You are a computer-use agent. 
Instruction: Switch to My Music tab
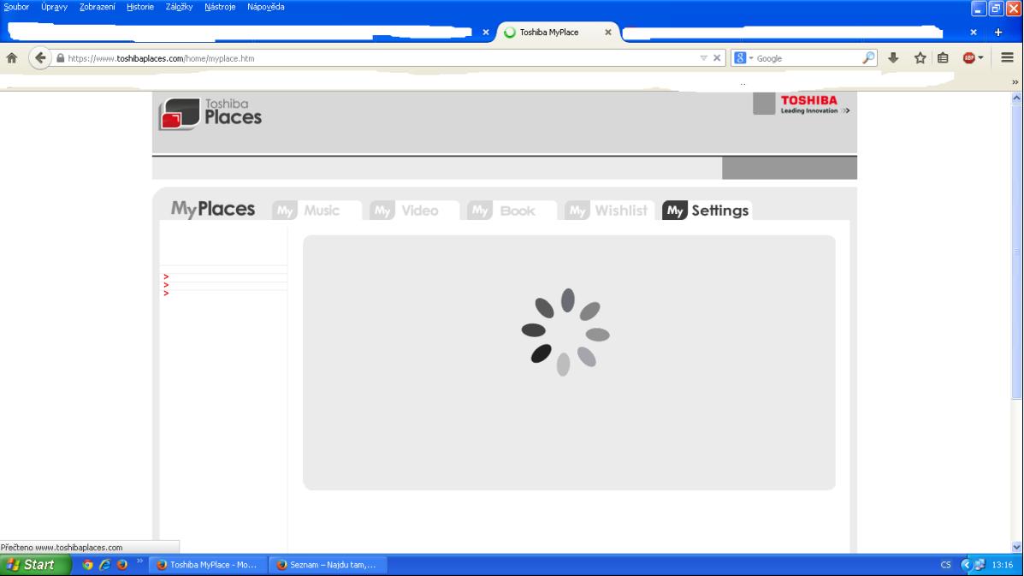(x=316, y=211)
